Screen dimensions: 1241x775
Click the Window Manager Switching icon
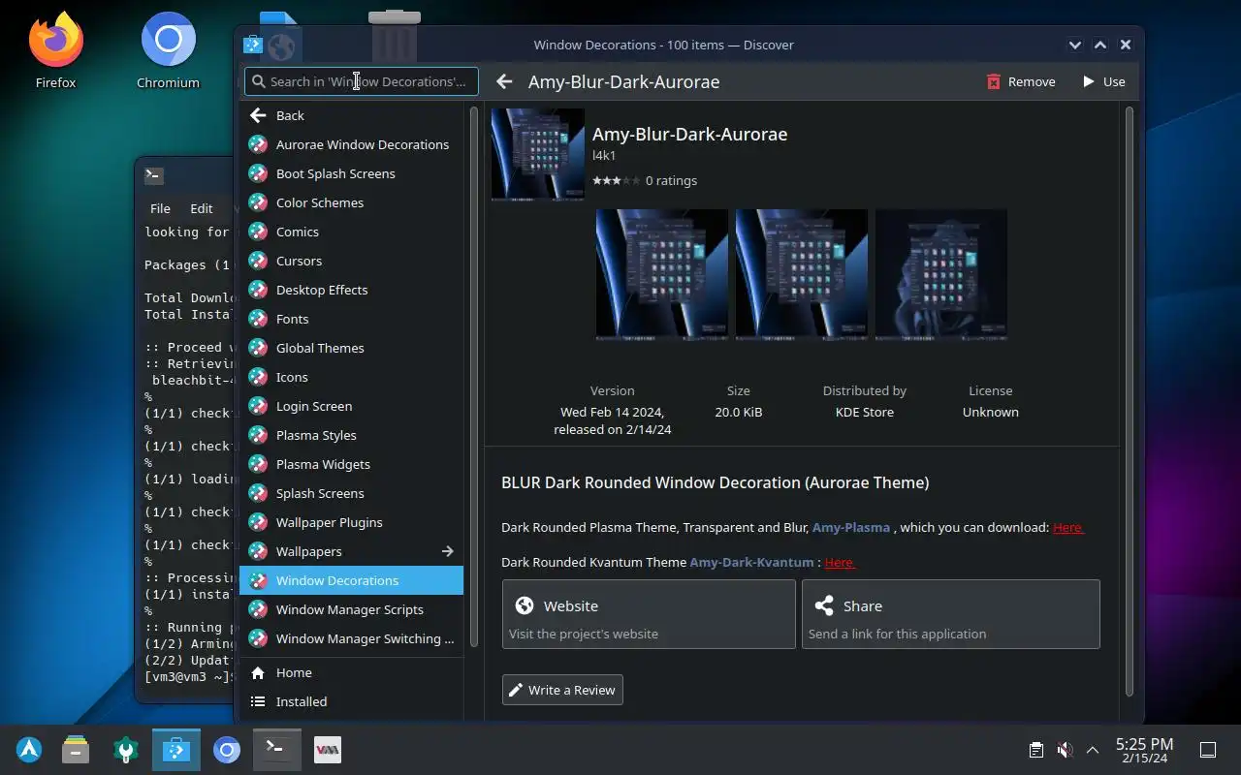coord(258,638)
